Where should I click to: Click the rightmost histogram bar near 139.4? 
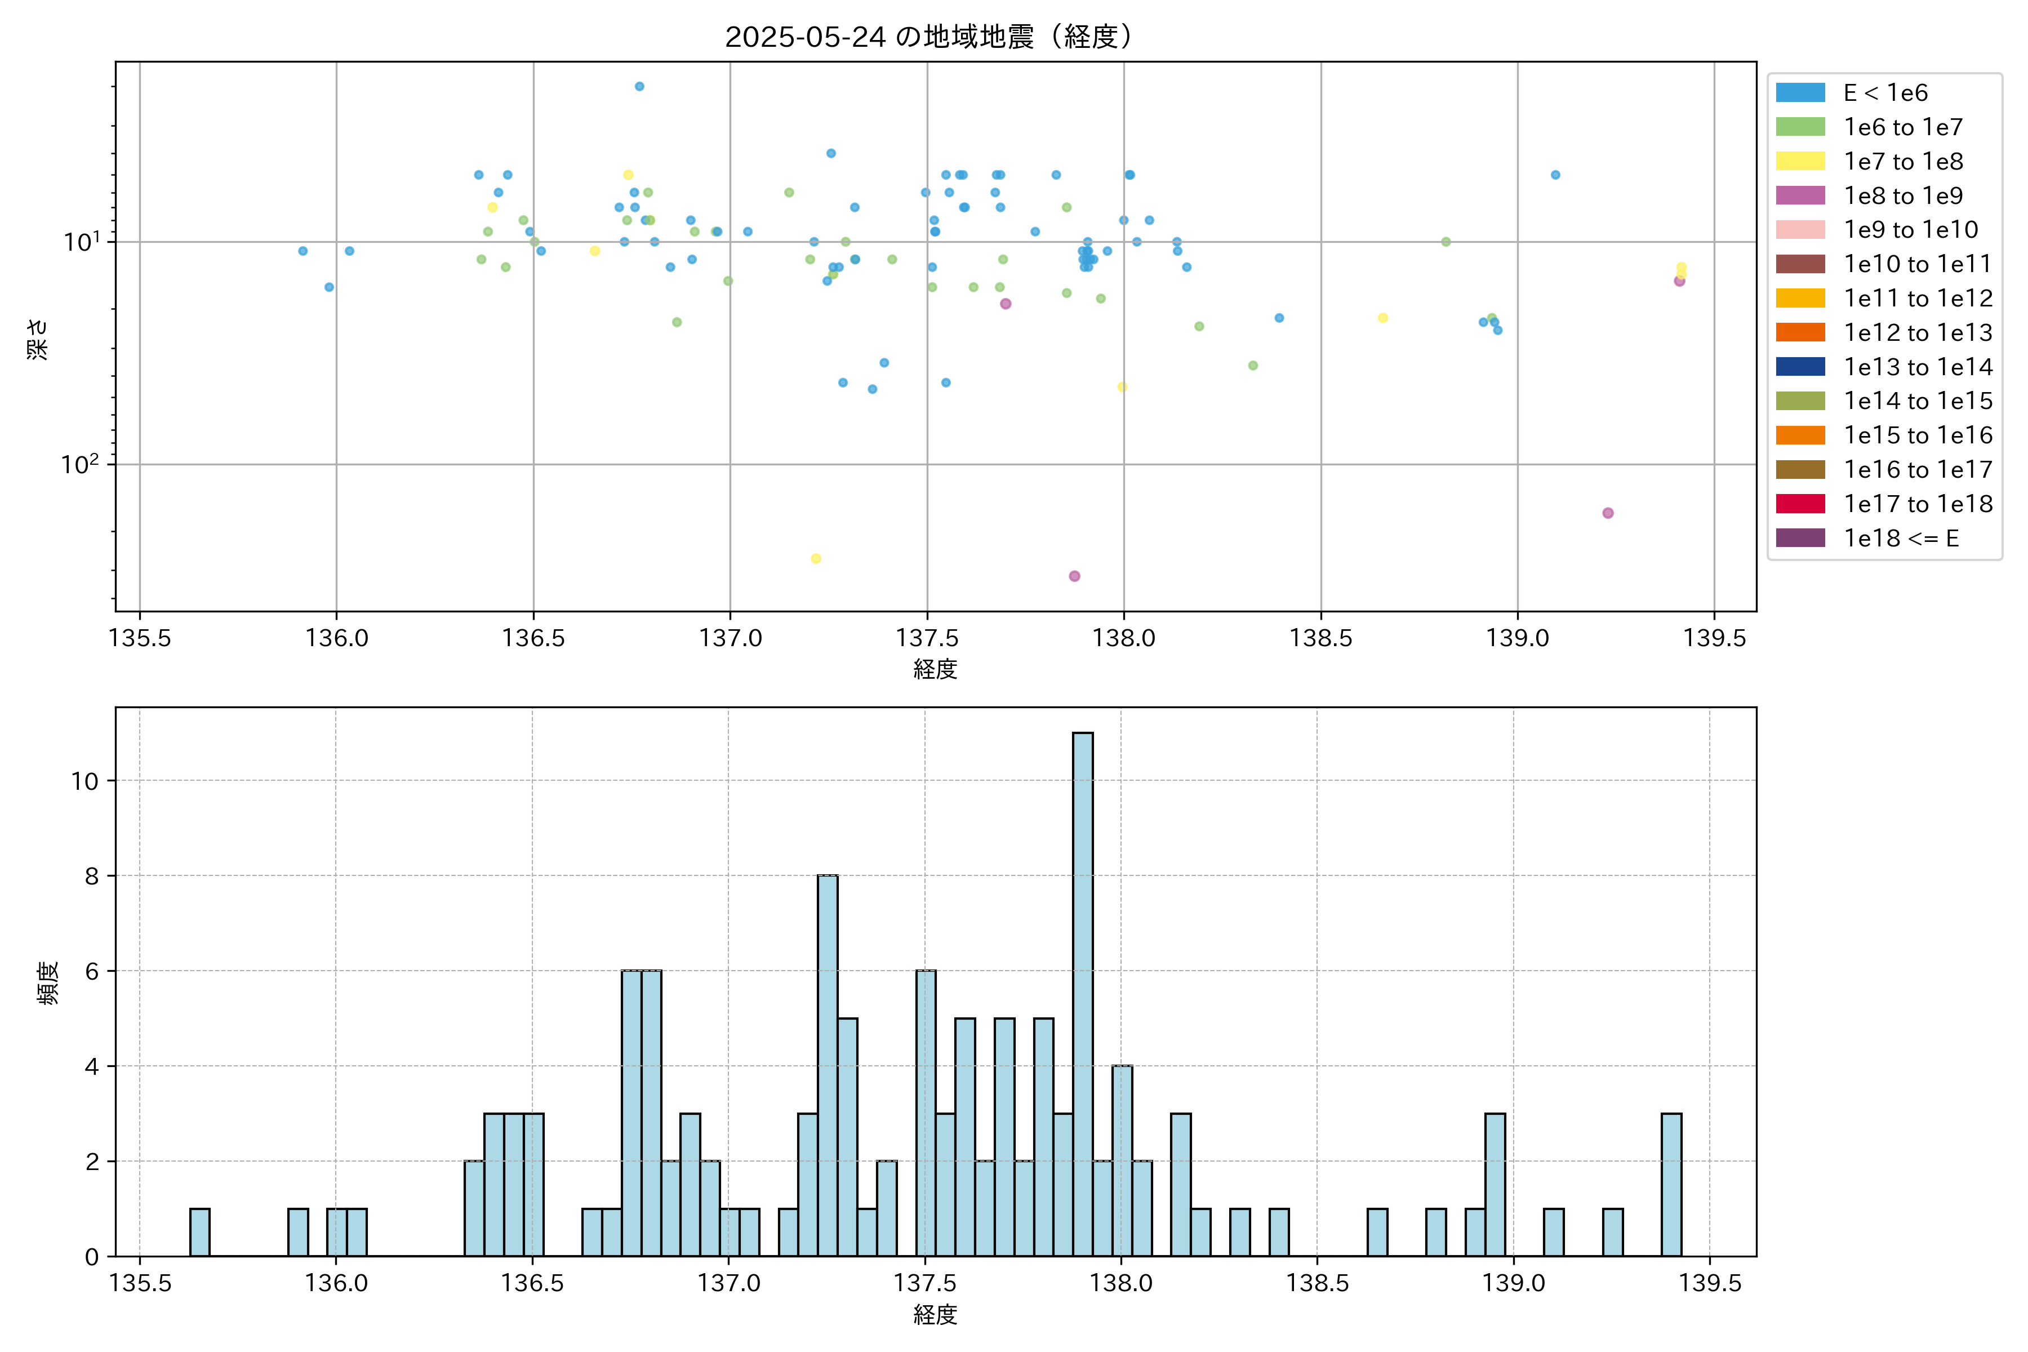[x=1671, y=1185]
